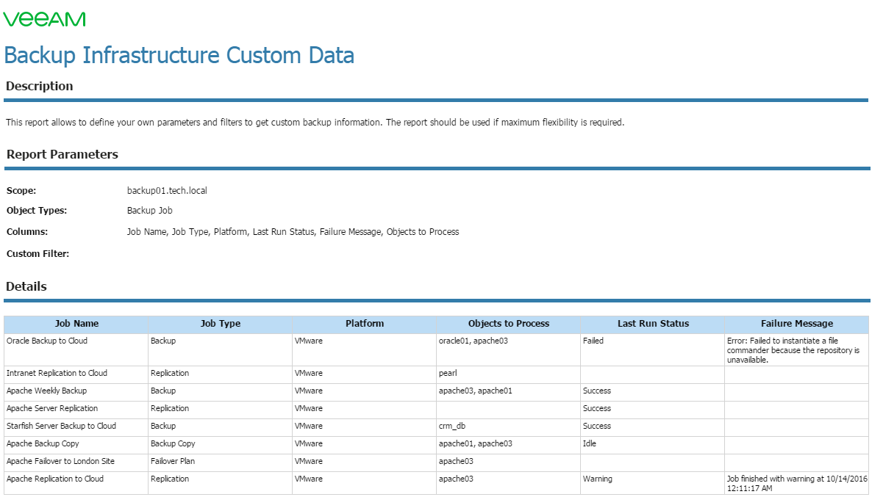Select the Oracle Backup to Cloud job name

click(47, 341)
